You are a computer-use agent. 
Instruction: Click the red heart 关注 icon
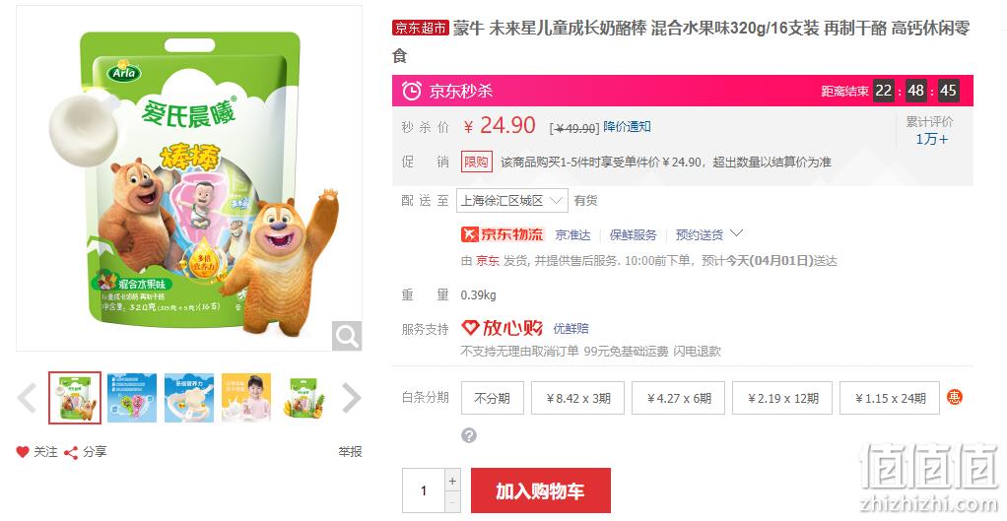pos(23,452)
